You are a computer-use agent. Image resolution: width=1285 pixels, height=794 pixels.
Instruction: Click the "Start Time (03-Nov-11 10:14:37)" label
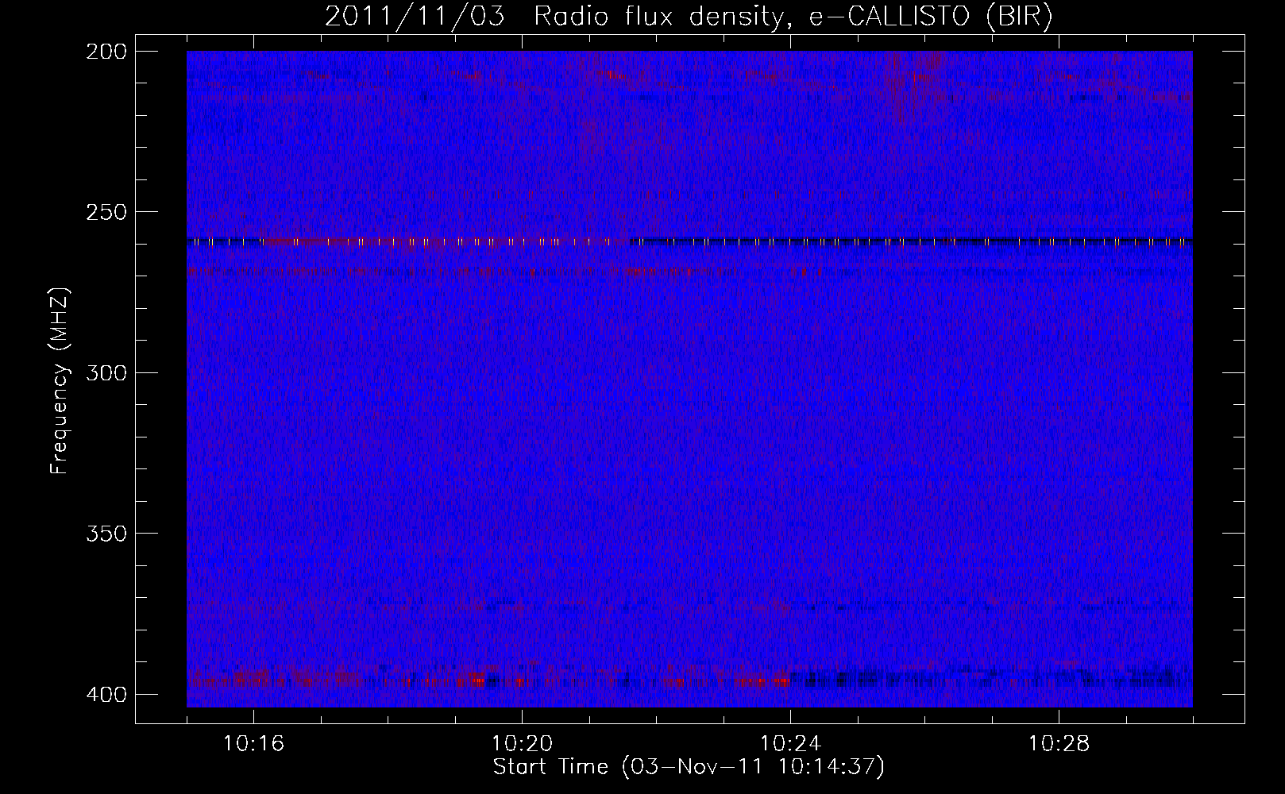click(689, 767)
